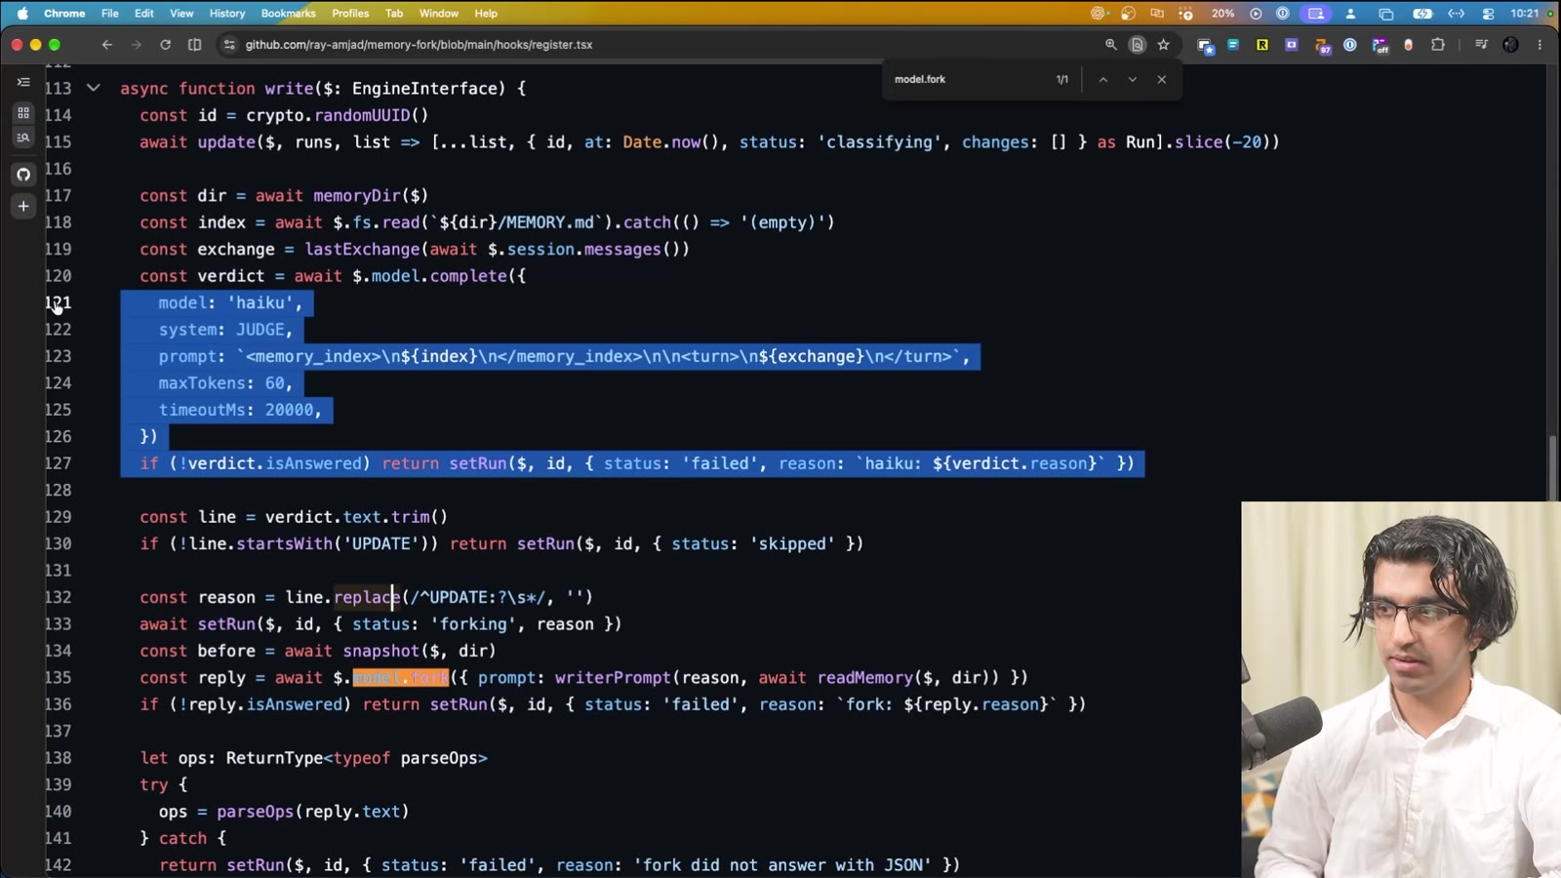Toggle the sidebar list icon at top
The image size is (1561, 878).
[23, 83]
